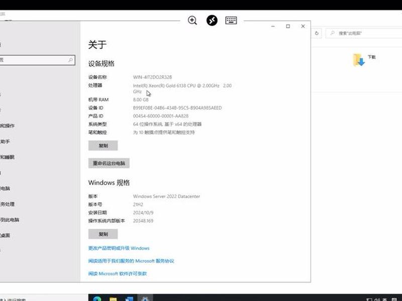Viewport: 402px width, 301px height.
Task: Click the Intel Xeon Gold 6138 processor text
Action: [x=182, y=88]
